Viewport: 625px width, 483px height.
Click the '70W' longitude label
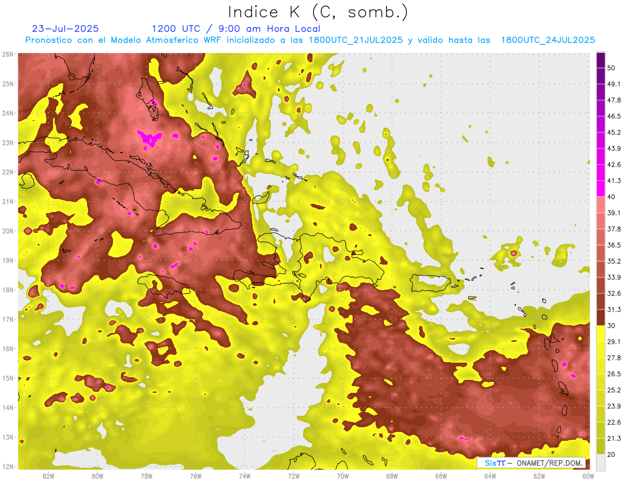[343, 476]
